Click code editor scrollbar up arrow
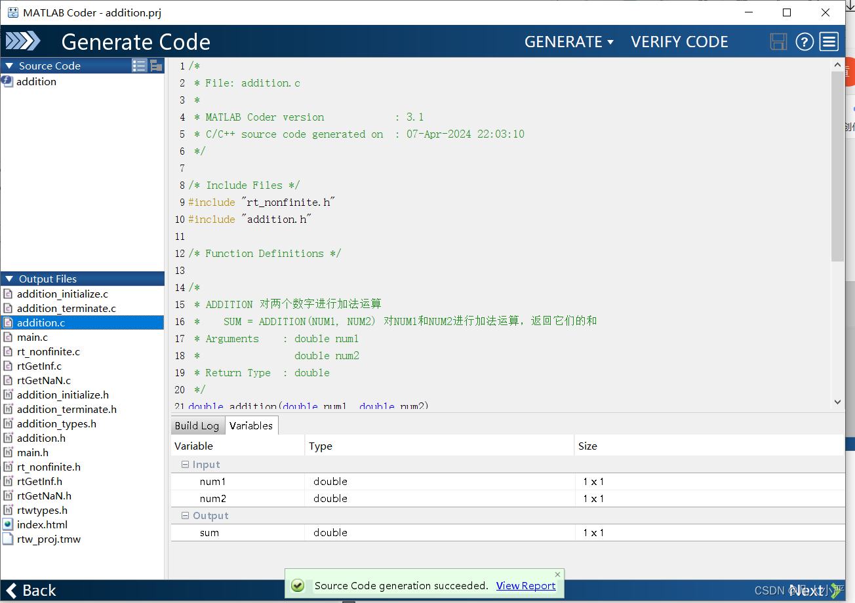 point(837,65)
